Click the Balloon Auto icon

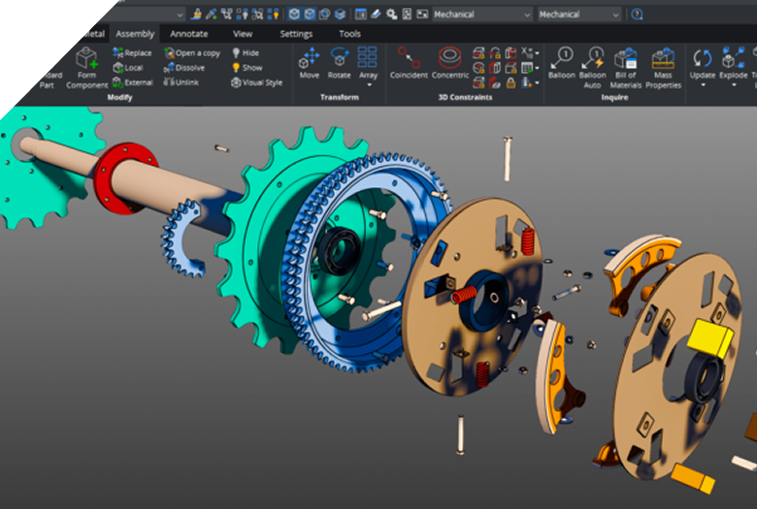point(592,58)
